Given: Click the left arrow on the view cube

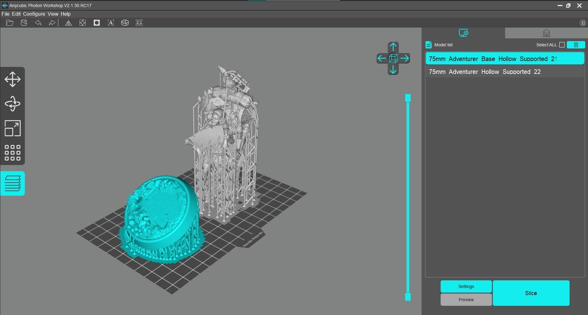Looking at the screenshot, I should 381,58.
